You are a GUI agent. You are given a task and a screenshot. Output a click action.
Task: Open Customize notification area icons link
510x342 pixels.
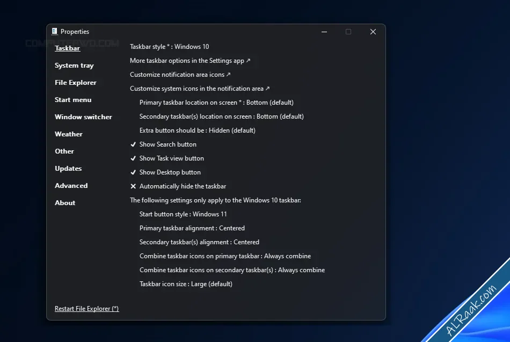tap(180, 75)
